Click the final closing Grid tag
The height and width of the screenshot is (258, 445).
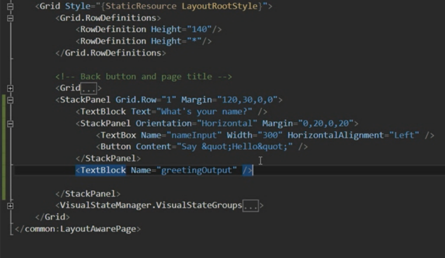coord(52,217)
